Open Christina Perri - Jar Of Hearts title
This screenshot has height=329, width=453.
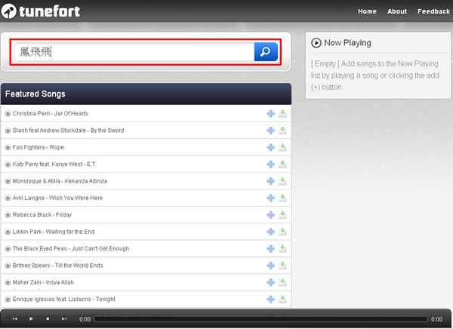point(51,113)
